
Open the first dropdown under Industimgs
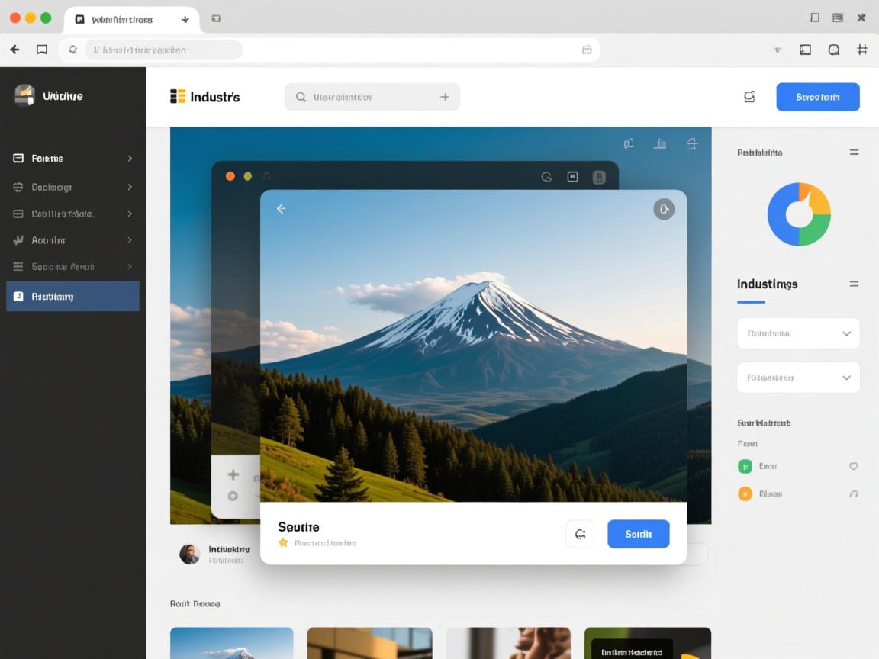click(x=798, y=333)
